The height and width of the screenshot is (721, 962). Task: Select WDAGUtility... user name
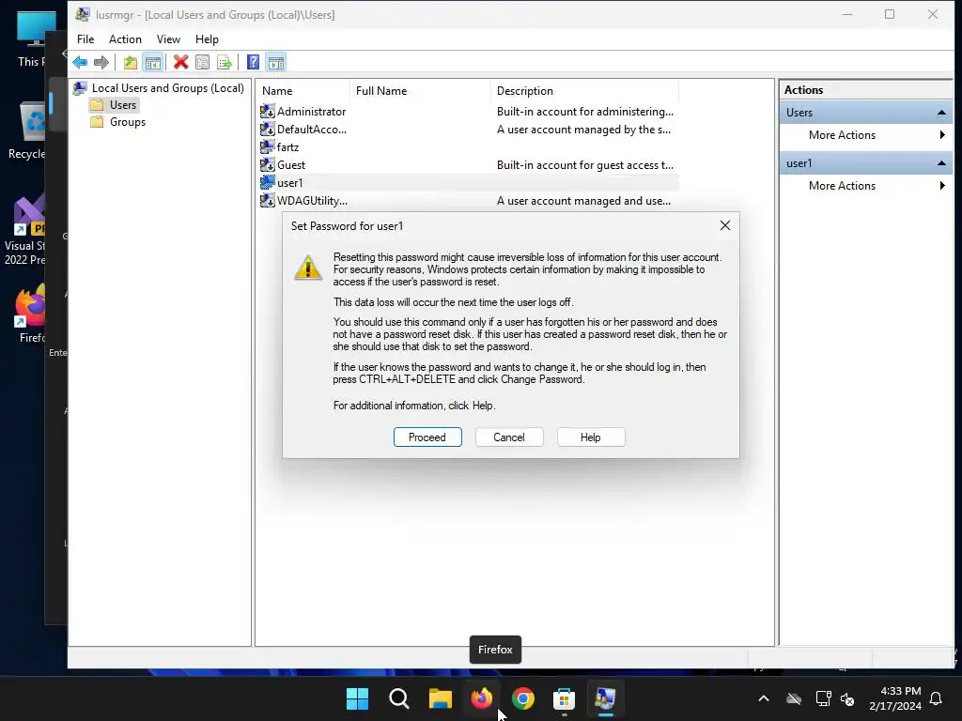pos(312,201)
